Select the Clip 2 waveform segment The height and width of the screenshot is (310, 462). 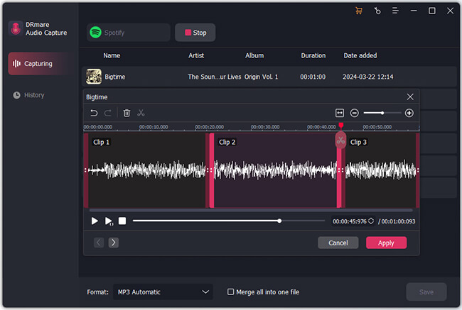click(275, 170)
